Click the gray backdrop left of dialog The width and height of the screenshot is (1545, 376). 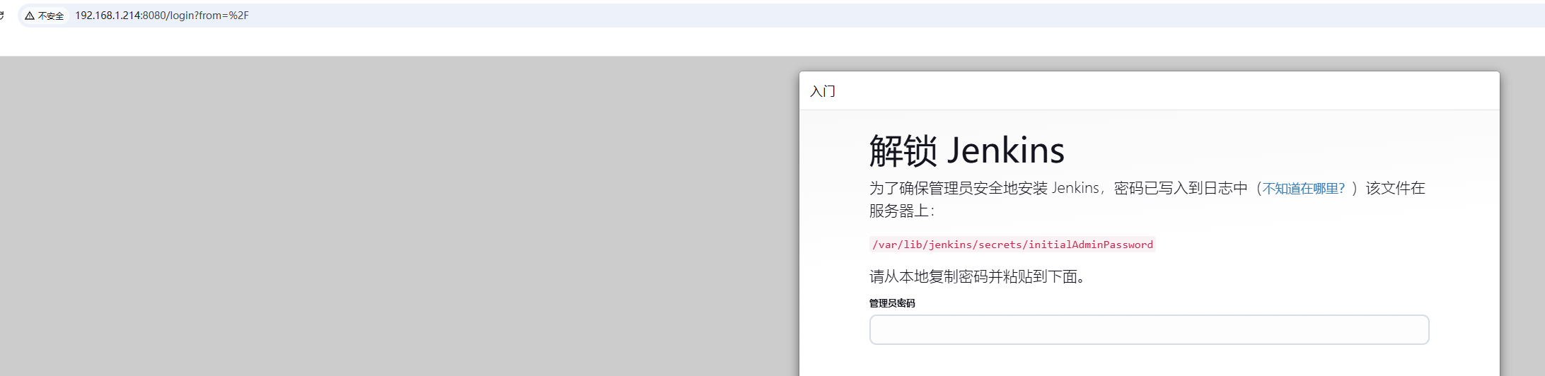coord(396,212)
